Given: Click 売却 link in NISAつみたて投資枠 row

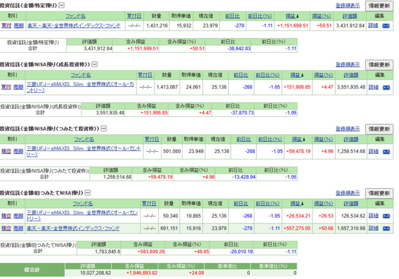Looking at the screenshot, I should coord(18,151).
